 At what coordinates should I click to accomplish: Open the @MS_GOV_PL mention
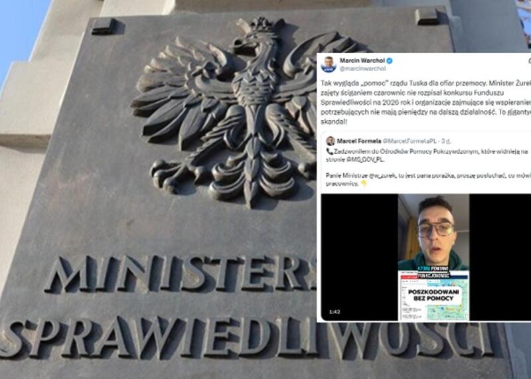click(x=366, y=159)
